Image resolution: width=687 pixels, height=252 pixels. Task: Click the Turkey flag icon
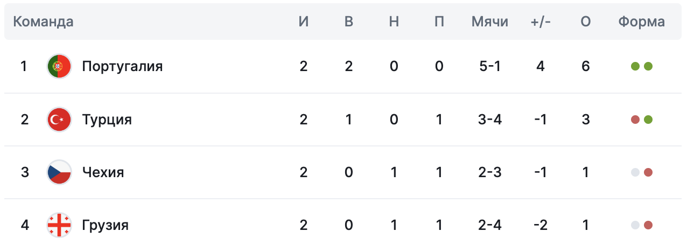(x=59, y=120)
